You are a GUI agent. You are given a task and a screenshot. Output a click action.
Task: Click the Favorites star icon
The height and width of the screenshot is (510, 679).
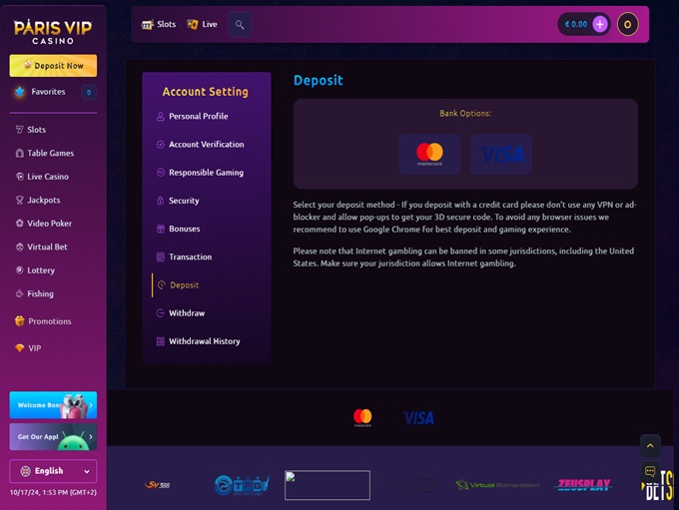[x=20, y=92]
